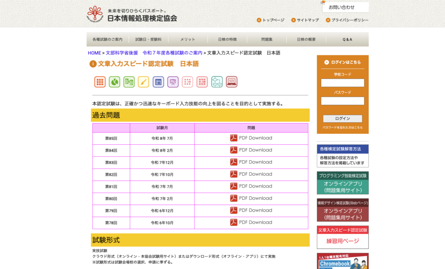Click PDF icon for 第80回
Screen dimensions: 445x269
(233, 198)
